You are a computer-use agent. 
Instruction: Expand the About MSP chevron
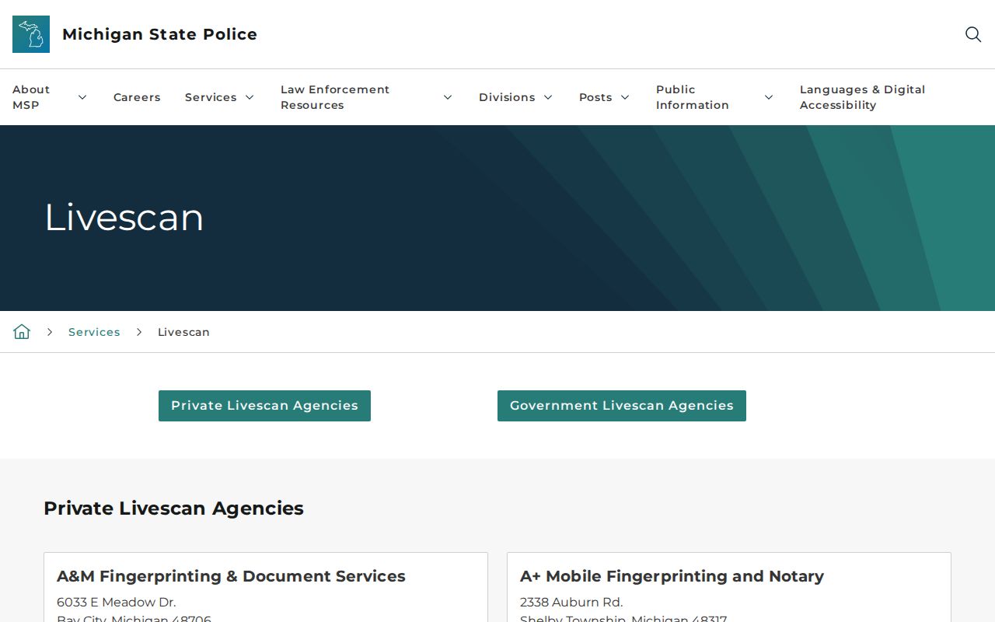click(82, 97)
